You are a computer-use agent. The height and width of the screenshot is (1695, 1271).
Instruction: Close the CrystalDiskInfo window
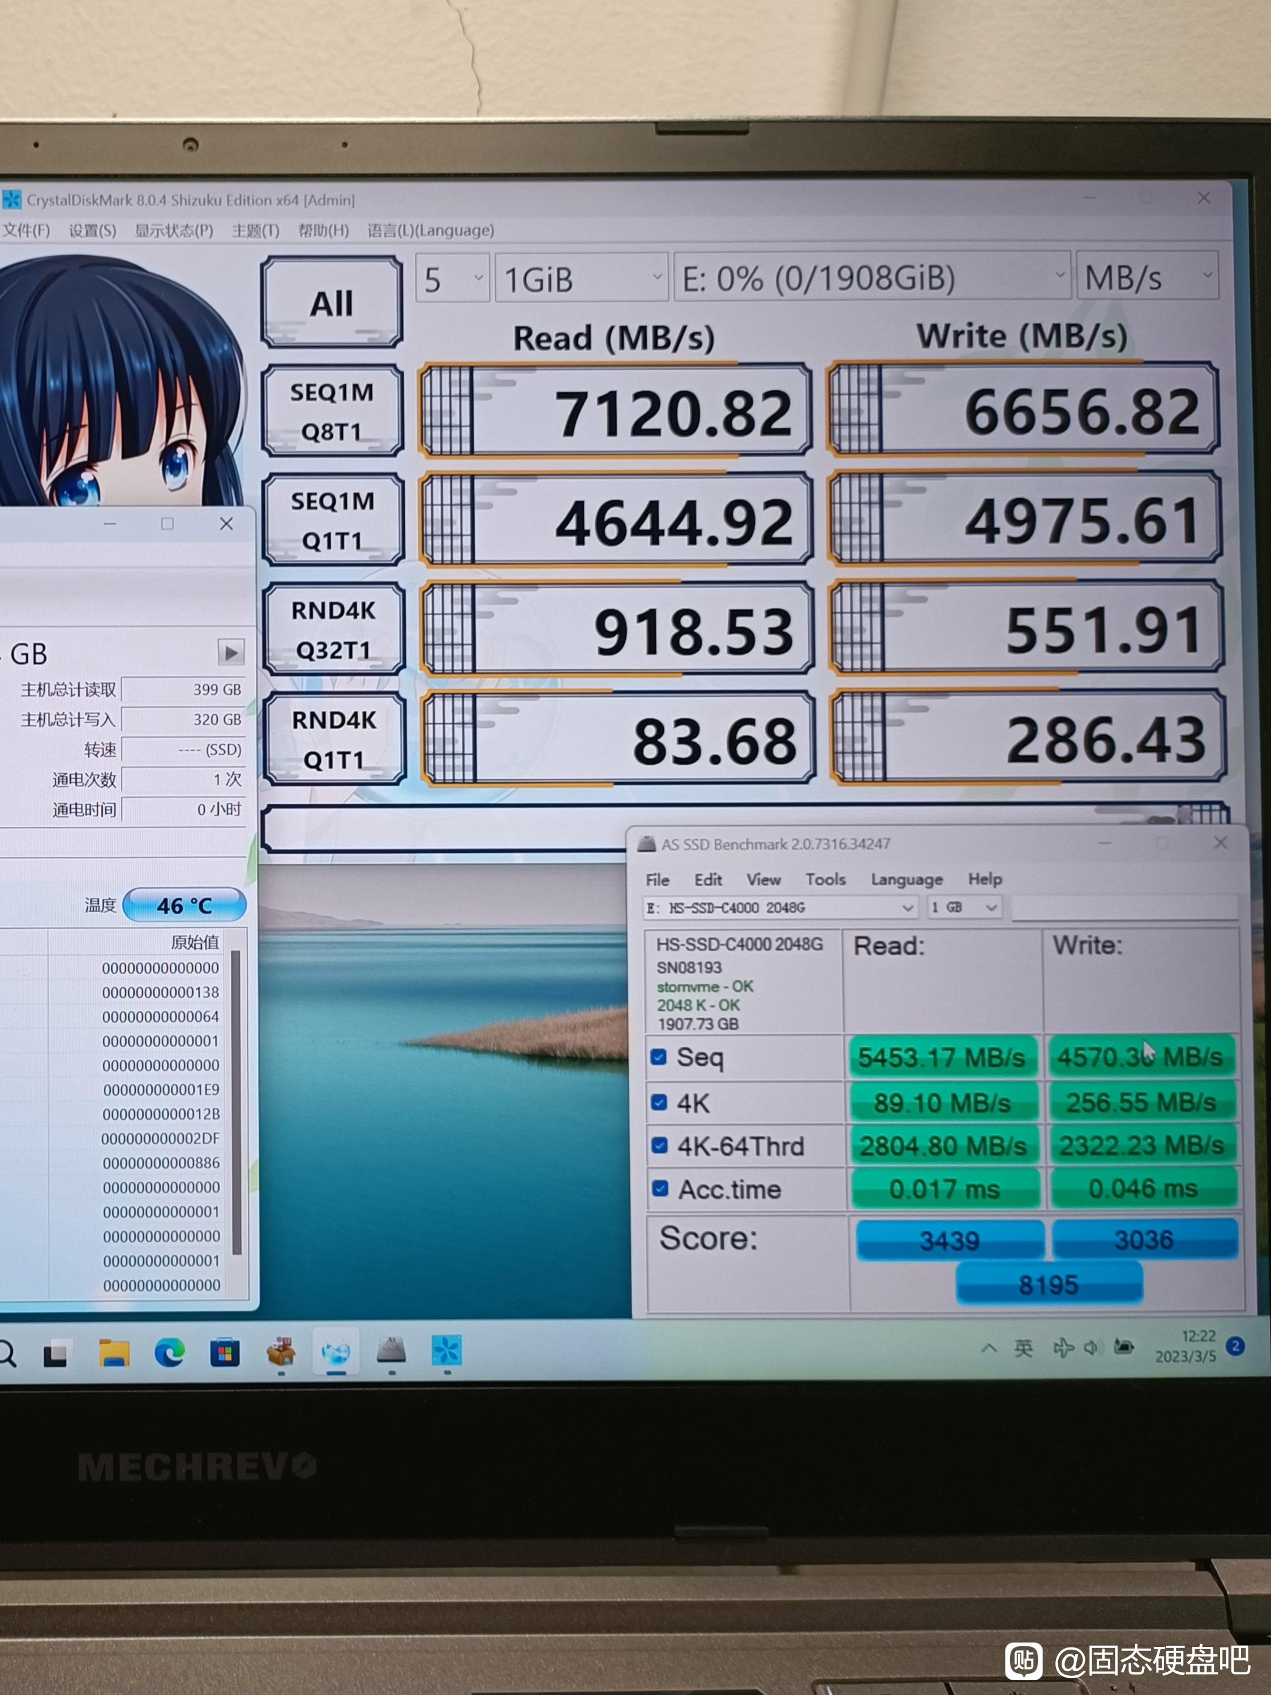tap(226, 523)
